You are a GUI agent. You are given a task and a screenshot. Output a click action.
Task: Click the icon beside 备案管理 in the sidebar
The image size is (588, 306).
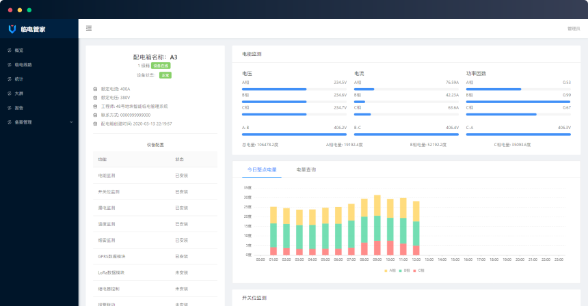[10, 122]
